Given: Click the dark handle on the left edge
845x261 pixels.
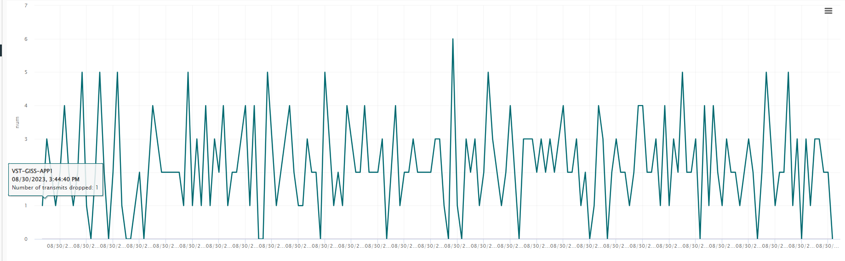Looking at the screenshot, I should (1, 50).
